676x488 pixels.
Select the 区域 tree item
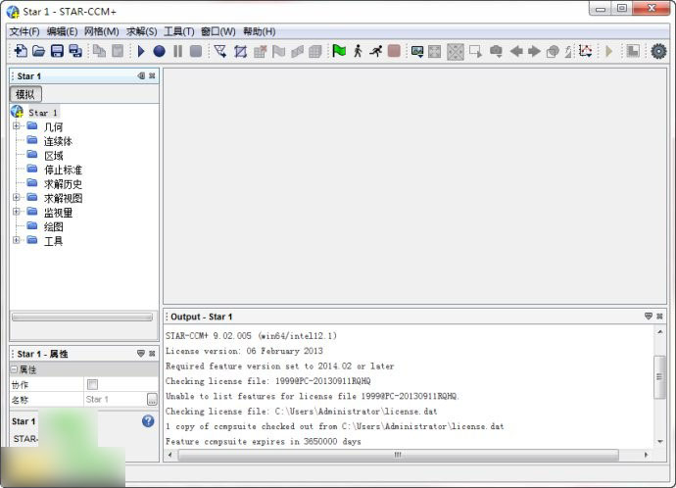[53, 155]
